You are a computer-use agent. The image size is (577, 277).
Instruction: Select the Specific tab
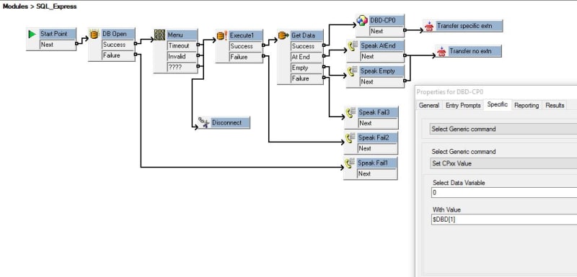click(x=498, y=104)
